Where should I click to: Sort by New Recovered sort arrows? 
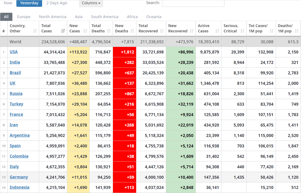click(x=191, y=31)
